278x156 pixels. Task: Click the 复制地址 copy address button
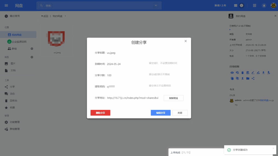pos(173,98)
